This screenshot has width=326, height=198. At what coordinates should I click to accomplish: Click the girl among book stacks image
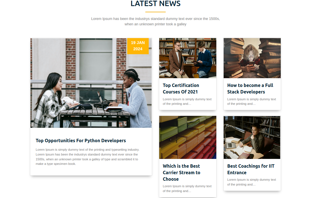tap(252, 58)
